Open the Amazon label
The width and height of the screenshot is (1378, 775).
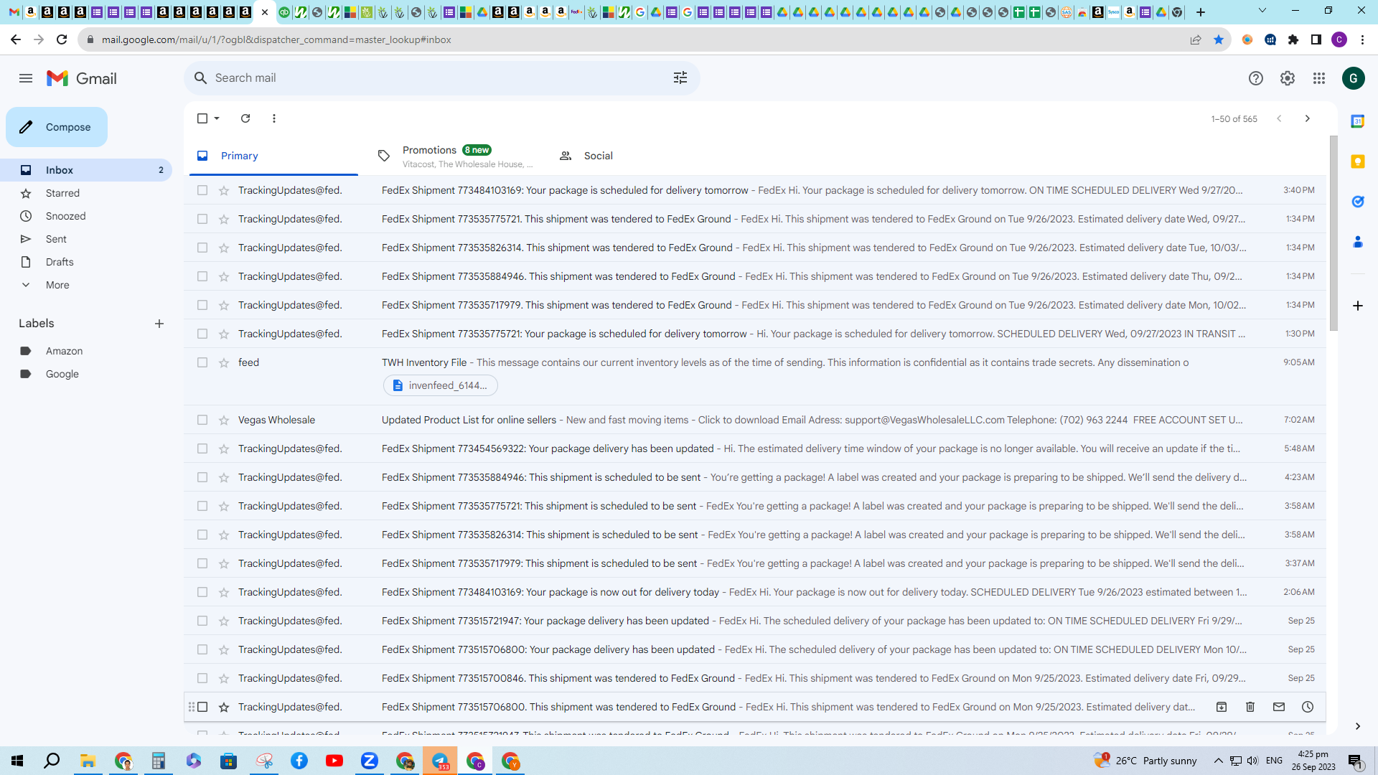[x=86, y=351]
